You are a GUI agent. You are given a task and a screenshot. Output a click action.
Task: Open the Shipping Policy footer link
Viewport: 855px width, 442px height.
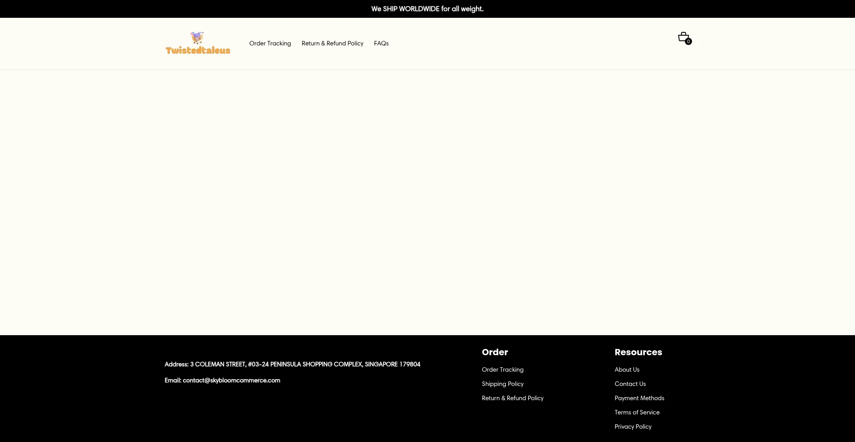[x=502, y=384]
